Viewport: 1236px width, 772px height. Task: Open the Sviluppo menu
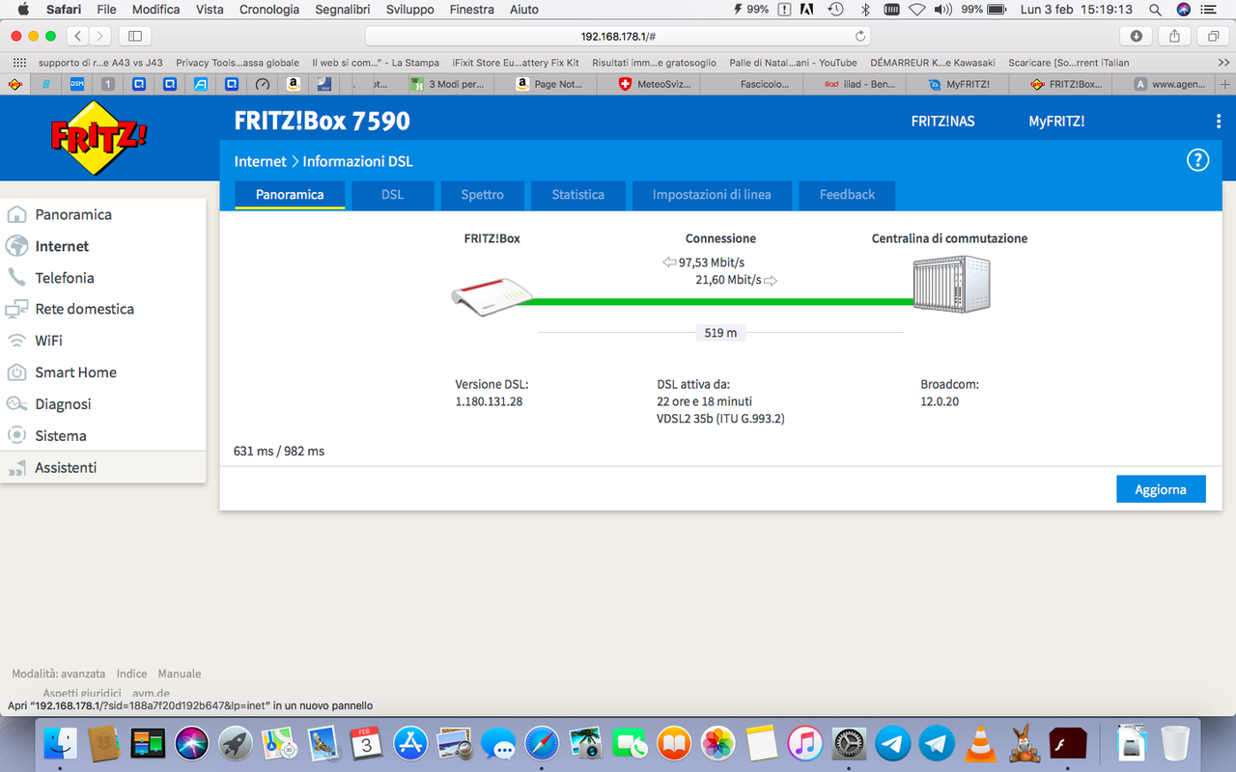412,10
